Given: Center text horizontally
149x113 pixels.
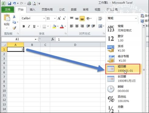Looking at the screenshot, I should point(77,26).
